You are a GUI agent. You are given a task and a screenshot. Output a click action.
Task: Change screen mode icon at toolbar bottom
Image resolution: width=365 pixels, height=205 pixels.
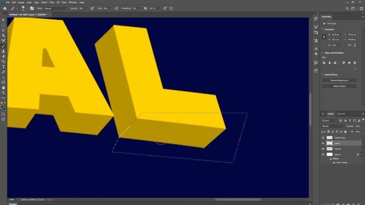pos(3,119)
